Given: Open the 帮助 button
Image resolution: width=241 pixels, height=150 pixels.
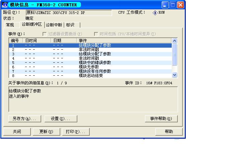Looking at the screenshot, I should click(x=169, y=132).
